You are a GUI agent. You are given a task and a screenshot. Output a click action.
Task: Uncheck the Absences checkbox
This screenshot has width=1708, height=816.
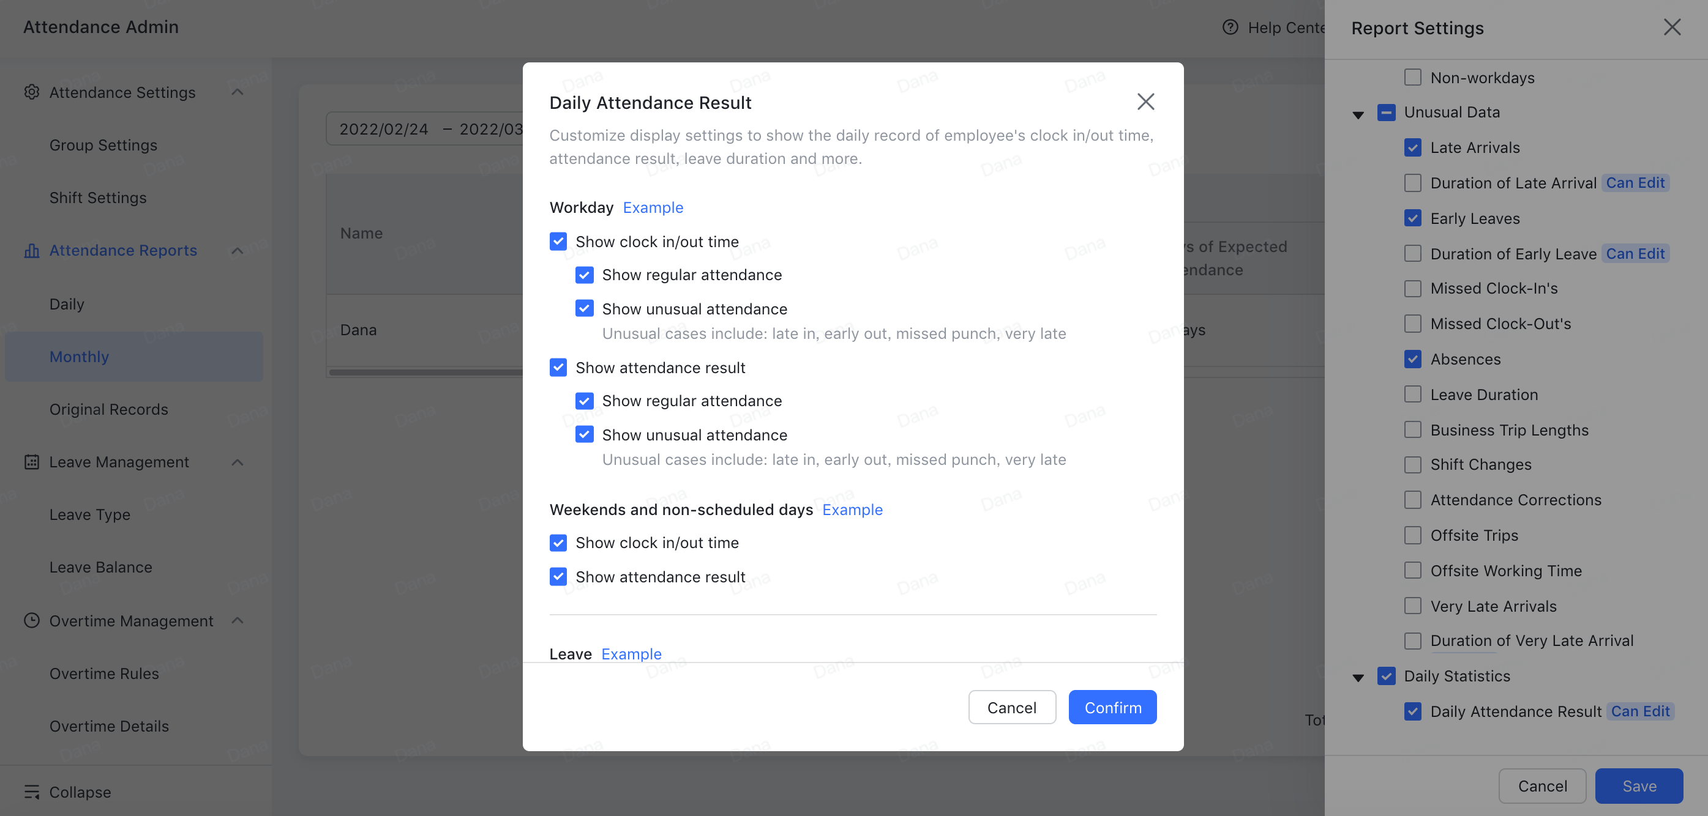(x=1412, y=359)
